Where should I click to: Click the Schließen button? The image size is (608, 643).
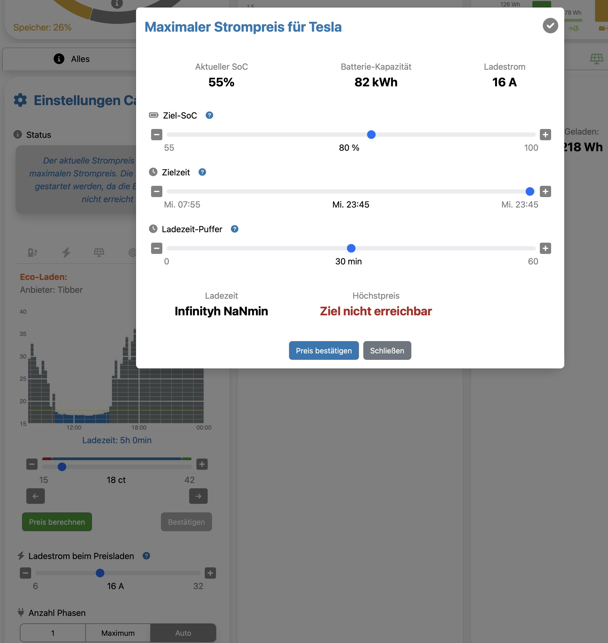pos(387,350)
